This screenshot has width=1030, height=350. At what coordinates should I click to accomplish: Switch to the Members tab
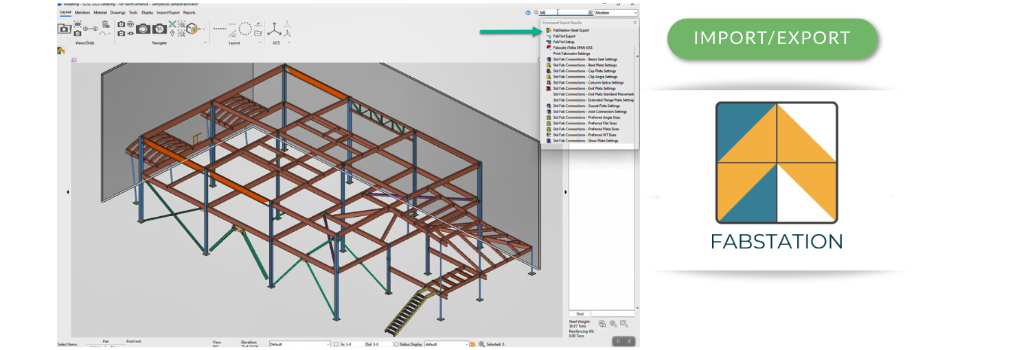click(82, 12)
